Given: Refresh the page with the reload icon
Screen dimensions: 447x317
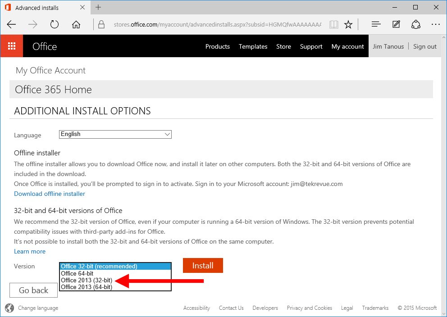Looking at the screenshot, I should [x=54, y=24].
